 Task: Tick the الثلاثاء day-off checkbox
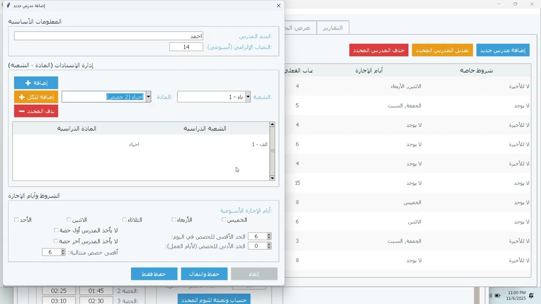coord(125,220)
